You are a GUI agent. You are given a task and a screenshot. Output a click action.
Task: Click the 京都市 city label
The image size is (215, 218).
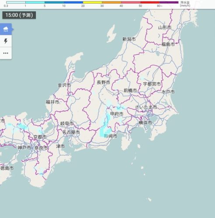click(40, 137)
